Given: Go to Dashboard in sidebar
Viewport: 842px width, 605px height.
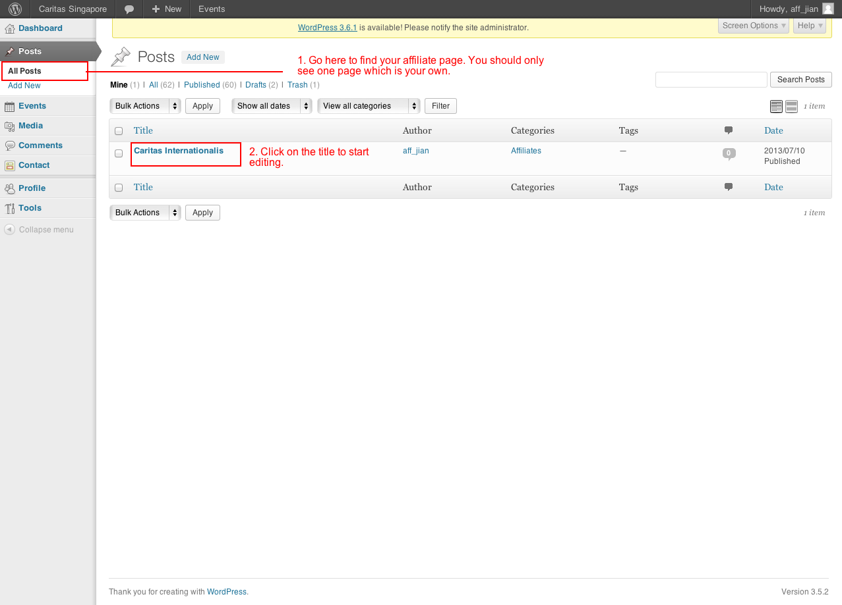Looking at the screenshot, I should point(40,28).
